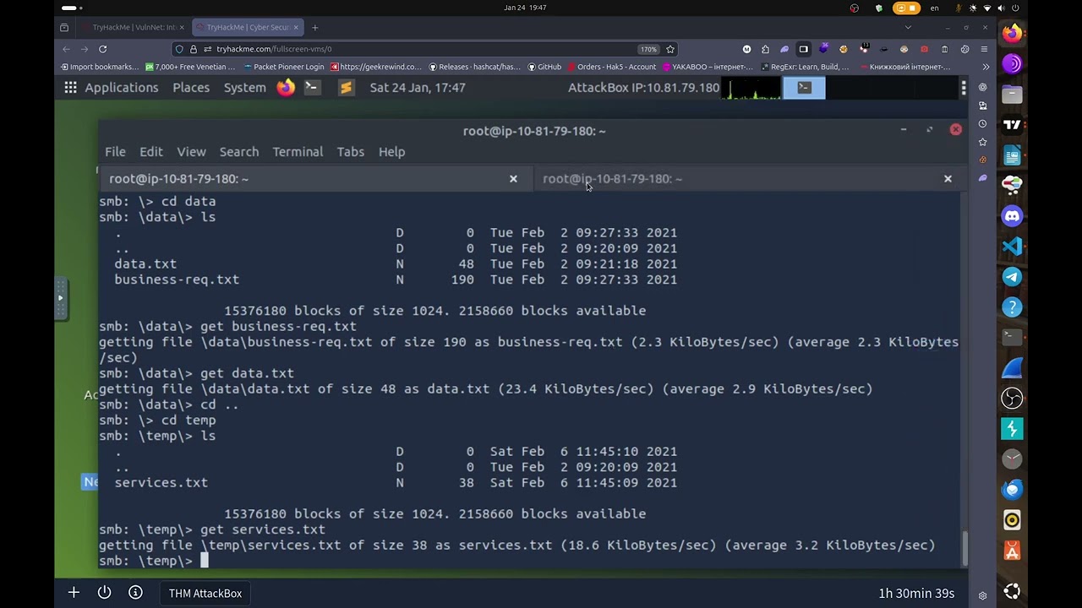Close the second terminal tab
Image resolution: width=1082 pixels, height=608 pixels.
[948, 179]
